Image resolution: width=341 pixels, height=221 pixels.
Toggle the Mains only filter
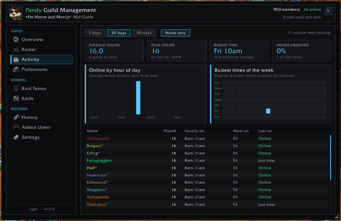tap(175, 33)
